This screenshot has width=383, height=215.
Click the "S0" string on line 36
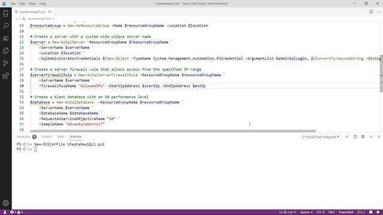point(111,119)
